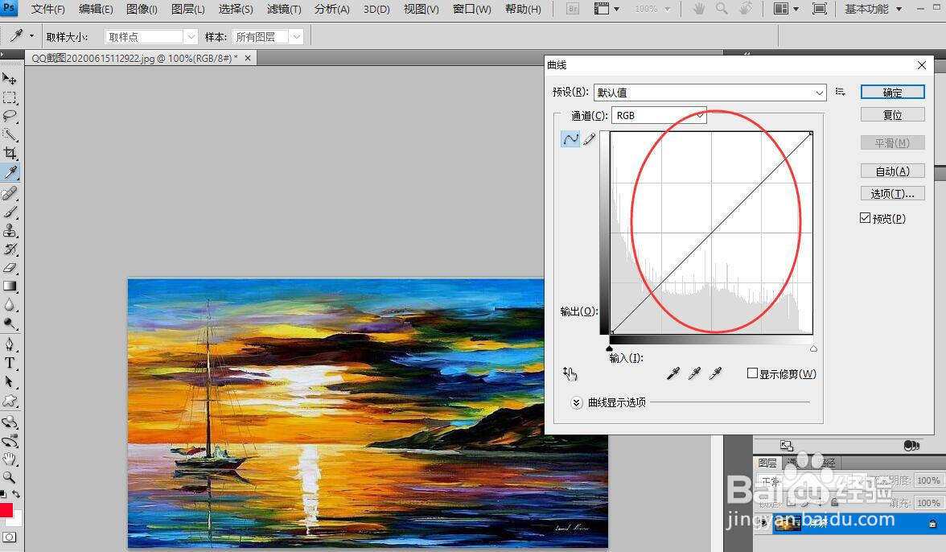Select the Eyedropper tool in the toolbox
The image size is (946, 552).
point(10,173)
